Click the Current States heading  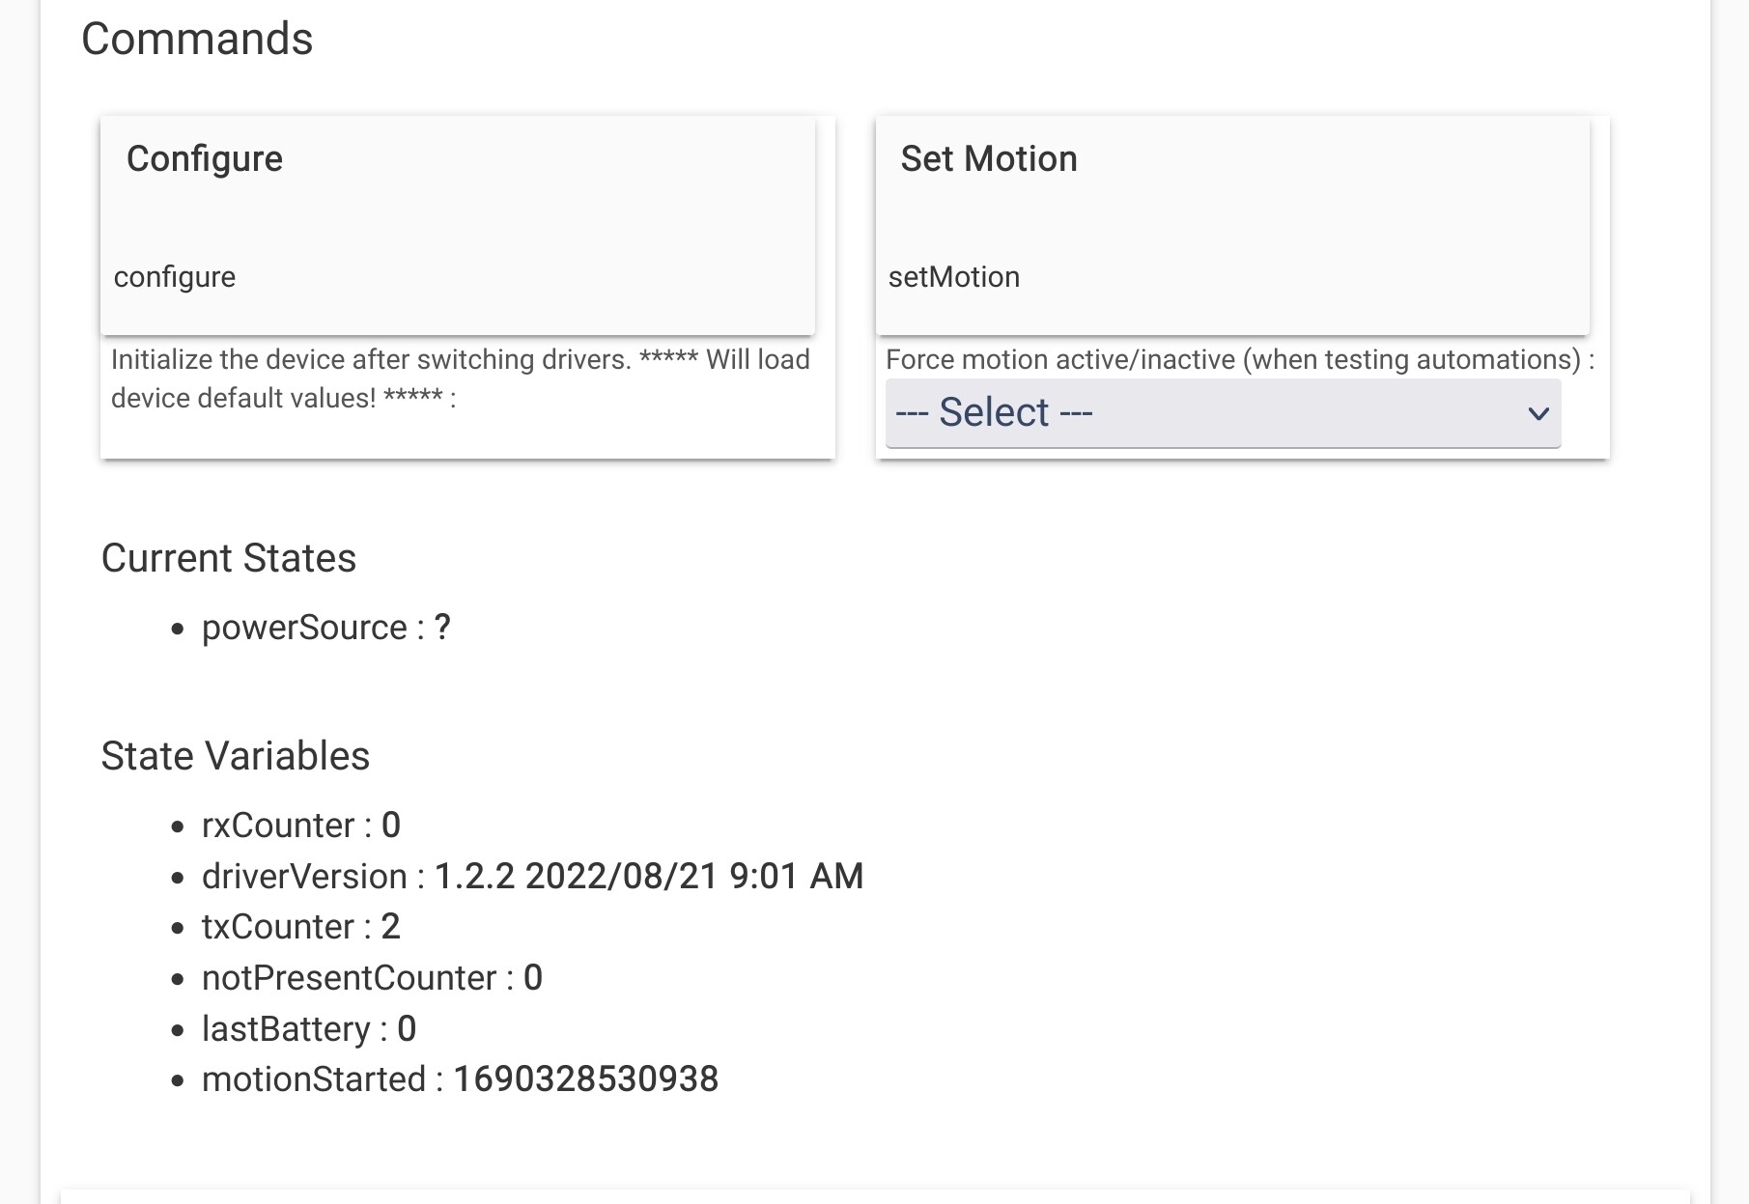pyautogui.click(x=229, y=558)
